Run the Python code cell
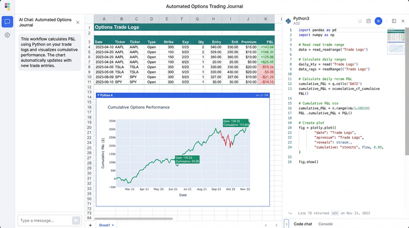 click(378, 21)
